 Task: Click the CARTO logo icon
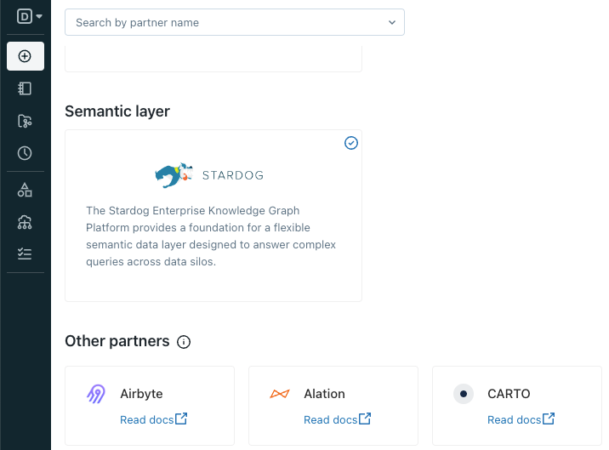pos(464,394)
